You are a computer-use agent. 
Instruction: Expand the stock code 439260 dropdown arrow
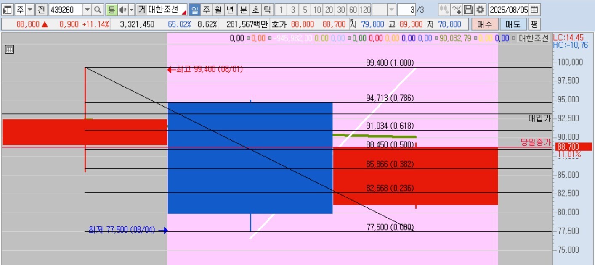[87, 10]
